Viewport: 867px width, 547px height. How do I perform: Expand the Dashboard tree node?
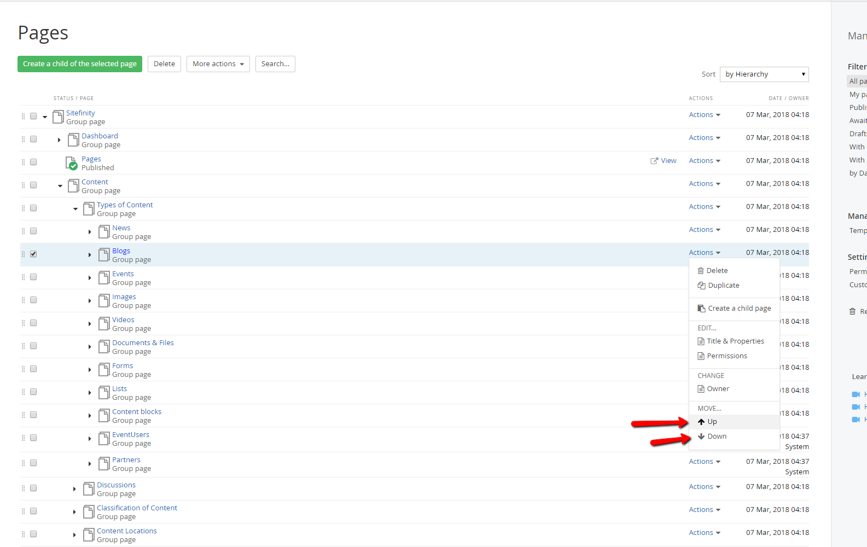pos(59,140)
